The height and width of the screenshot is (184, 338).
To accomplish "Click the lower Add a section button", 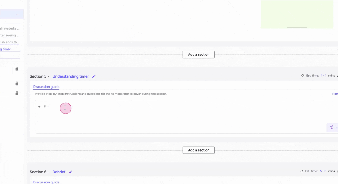I will (199, 150).
